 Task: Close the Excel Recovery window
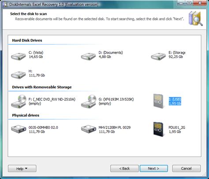pos(200,3)
